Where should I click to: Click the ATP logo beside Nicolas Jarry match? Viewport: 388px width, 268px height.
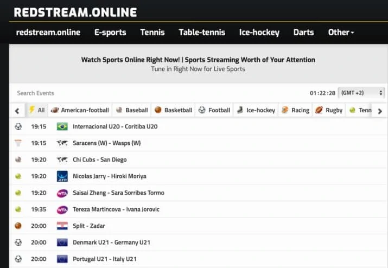62,176
